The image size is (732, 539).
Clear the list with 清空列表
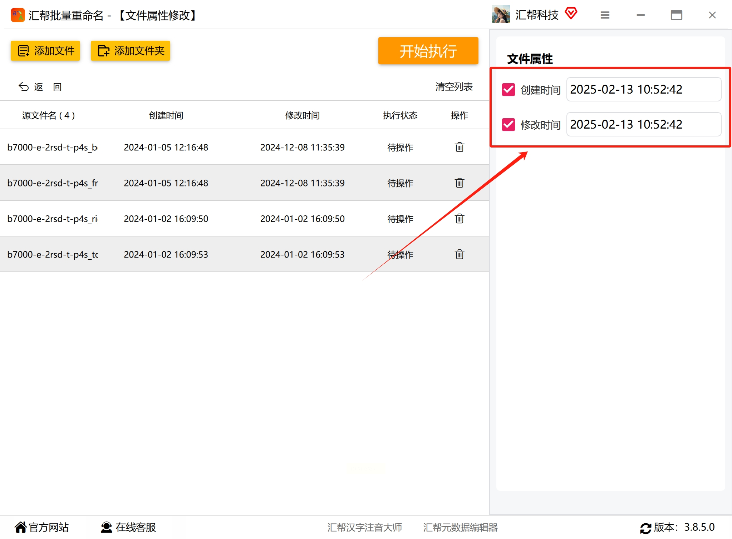tap(453, 87)
